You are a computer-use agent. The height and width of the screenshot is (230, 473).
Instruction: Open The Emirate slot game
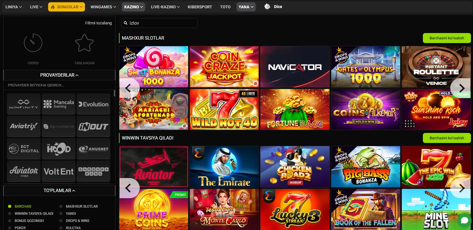(224, 167)
